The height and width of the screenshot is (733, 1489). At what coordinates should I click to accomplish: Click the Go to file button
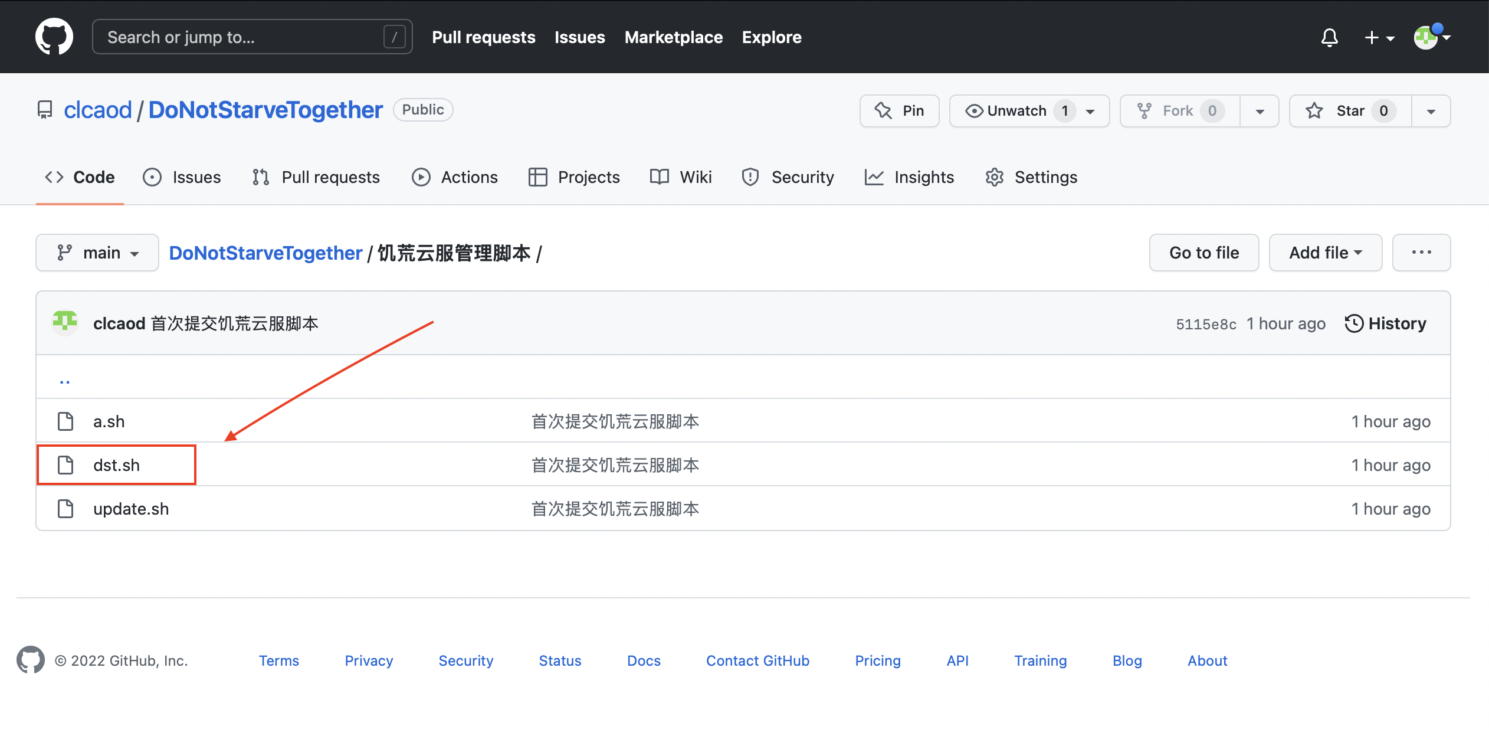pos(1203,253)
